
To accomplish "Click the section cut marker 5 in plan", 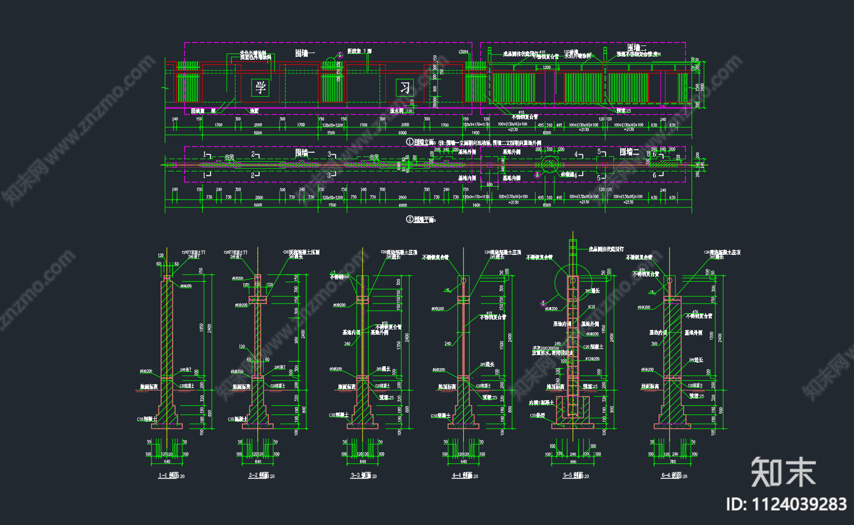I will point(600,152).
